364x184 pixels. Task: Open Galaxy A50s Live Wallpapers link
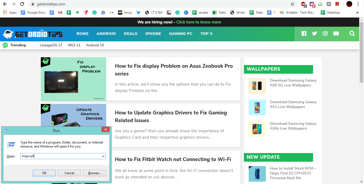click(x=293, y=126)
